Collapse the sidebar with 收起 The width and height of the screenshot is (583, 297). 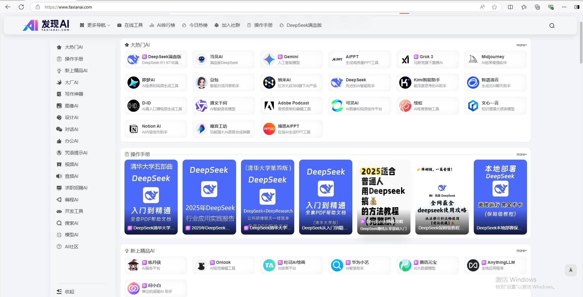tap(65, 292)
